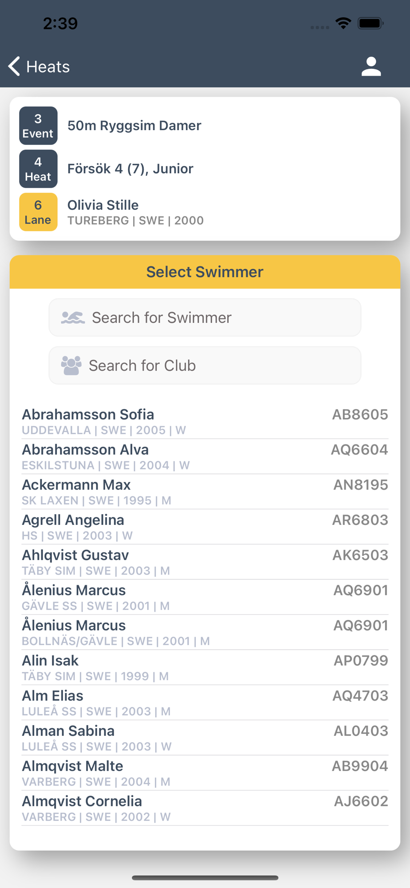Tap the Wi-Fi status icon
The height and width of the screenshot is (888, 410).
coord(343,23)
